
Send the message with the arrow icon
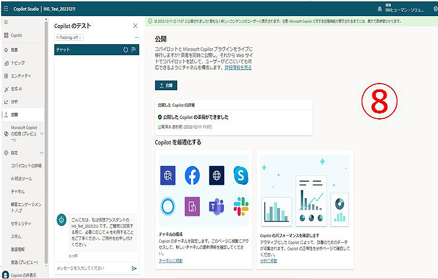pyautogui.click(x=134, y=268)
